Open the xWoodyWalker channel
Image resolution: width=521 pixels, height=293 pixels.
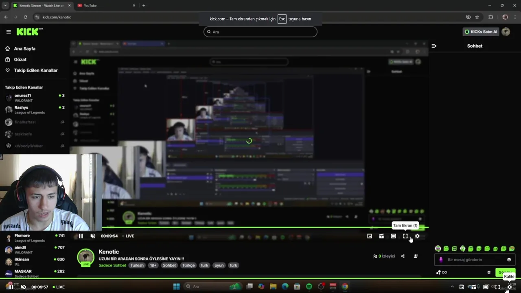(35, 146)
